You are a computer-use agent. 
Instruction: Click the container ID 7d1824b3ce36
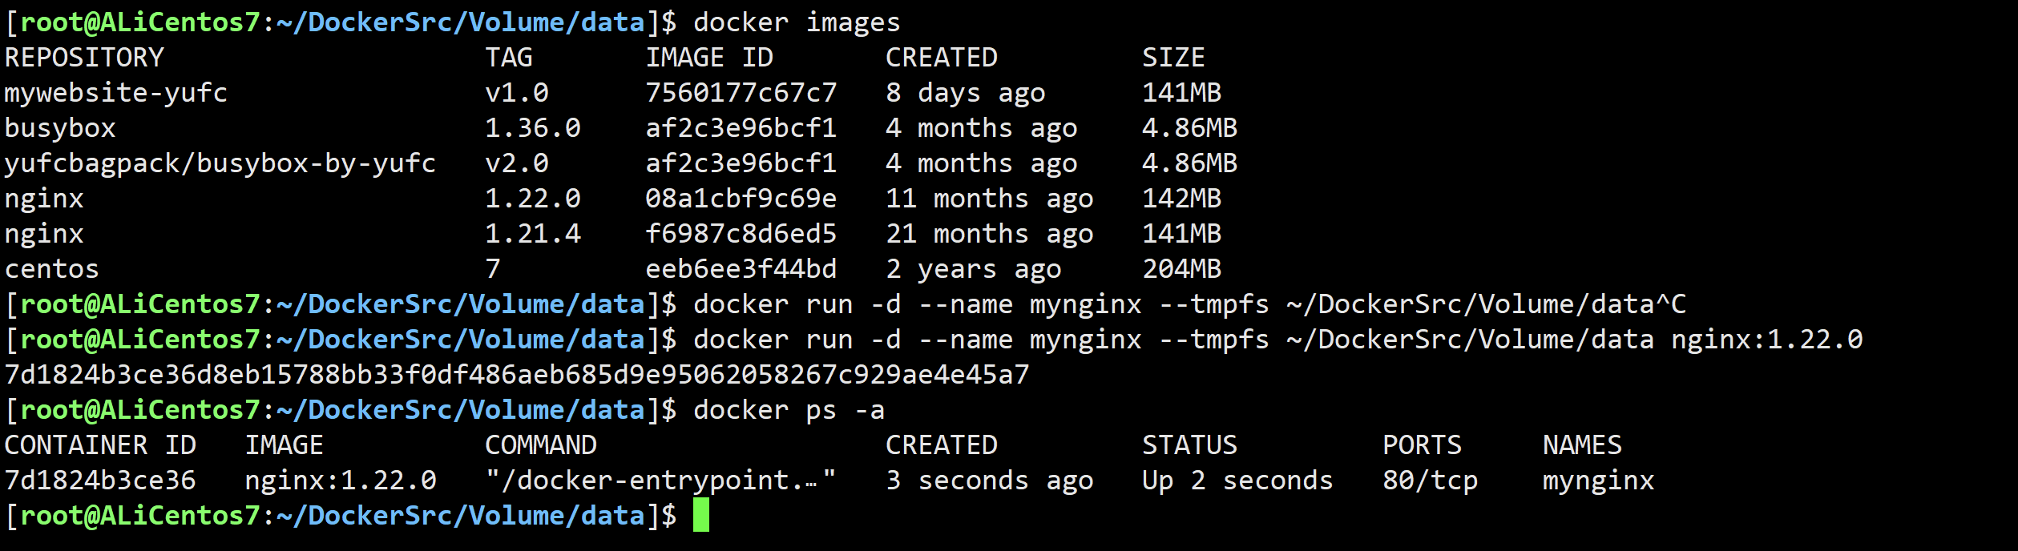pyautogui.click(x=100, y=481)
